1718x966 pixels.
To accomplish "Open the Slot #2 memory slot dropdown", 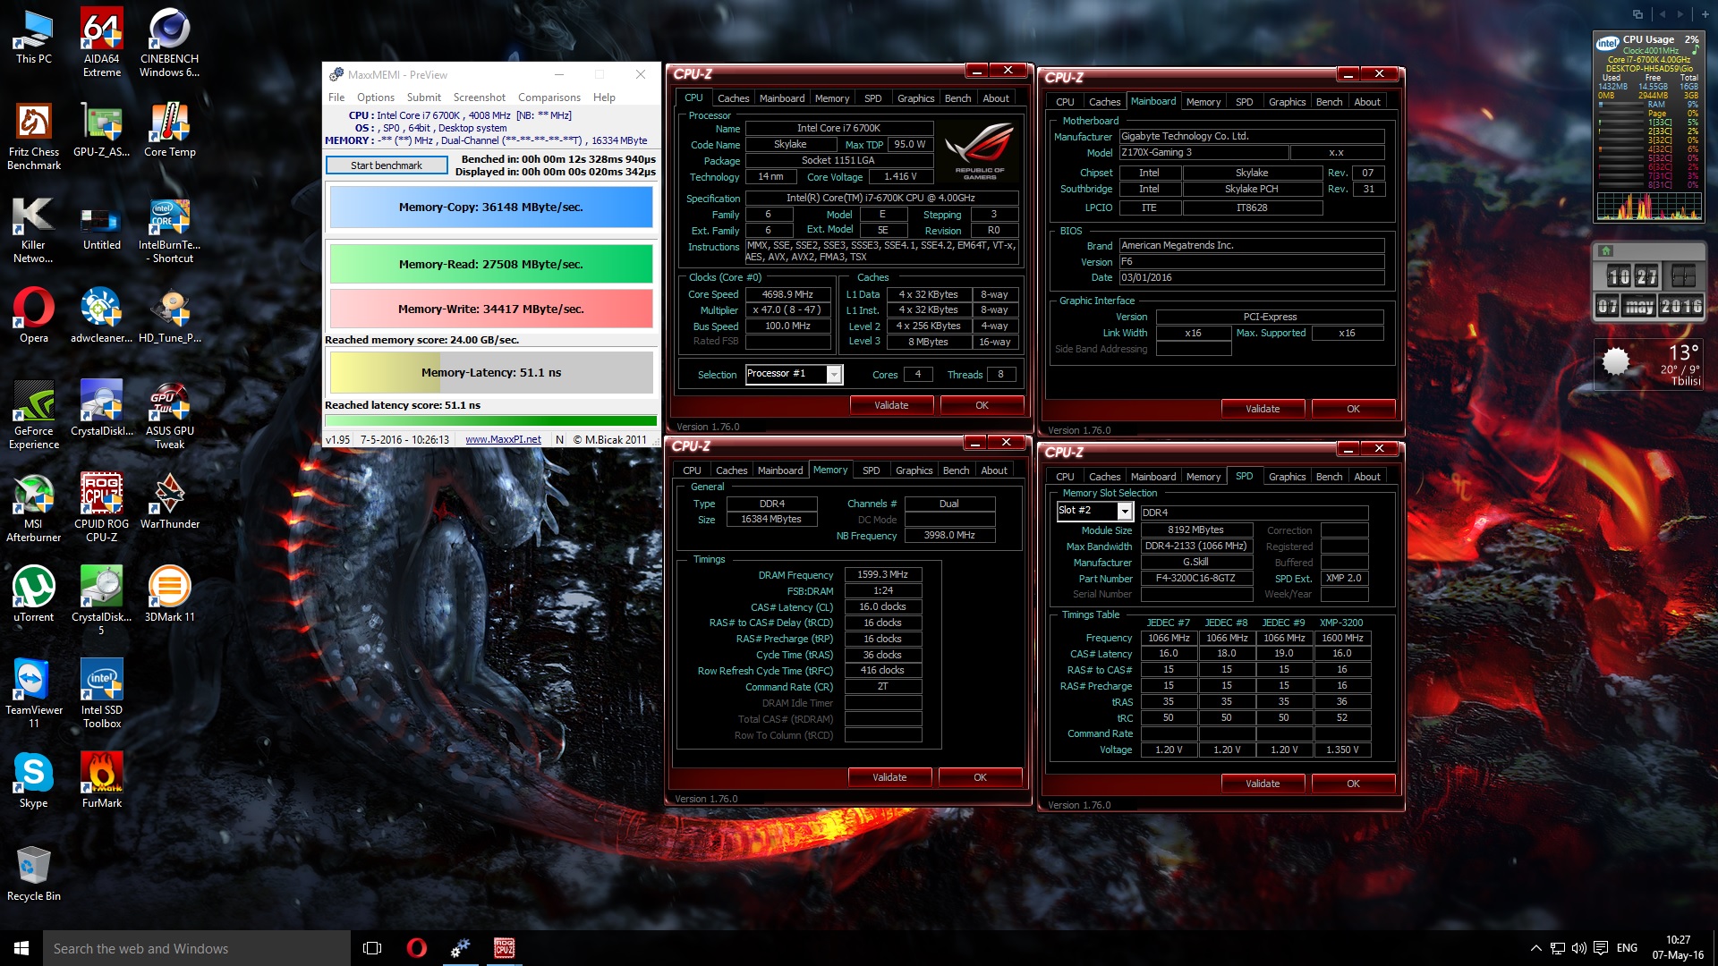I will 1125,511.
